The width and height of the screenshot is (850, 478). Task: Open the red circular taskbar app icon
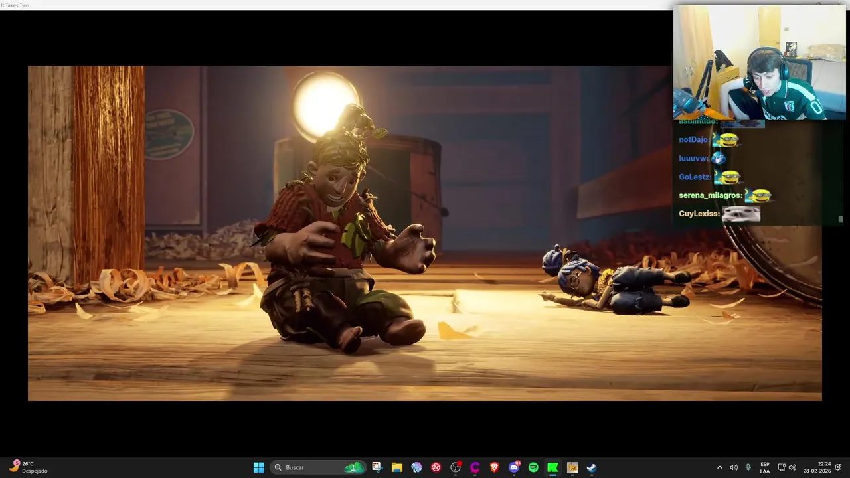436,467
